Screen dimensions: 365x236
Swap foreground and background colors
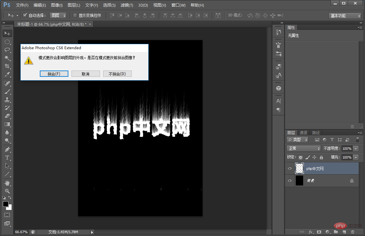(x=10, y=197)
